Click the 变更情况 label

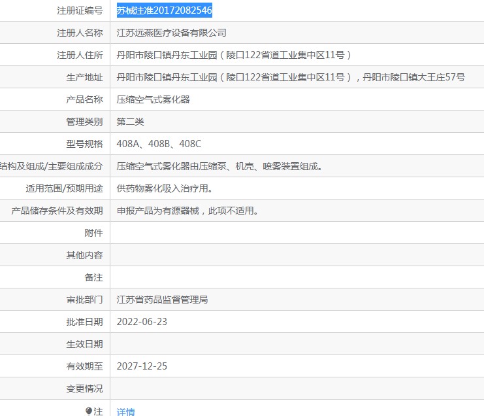click(x=84, y=389)
